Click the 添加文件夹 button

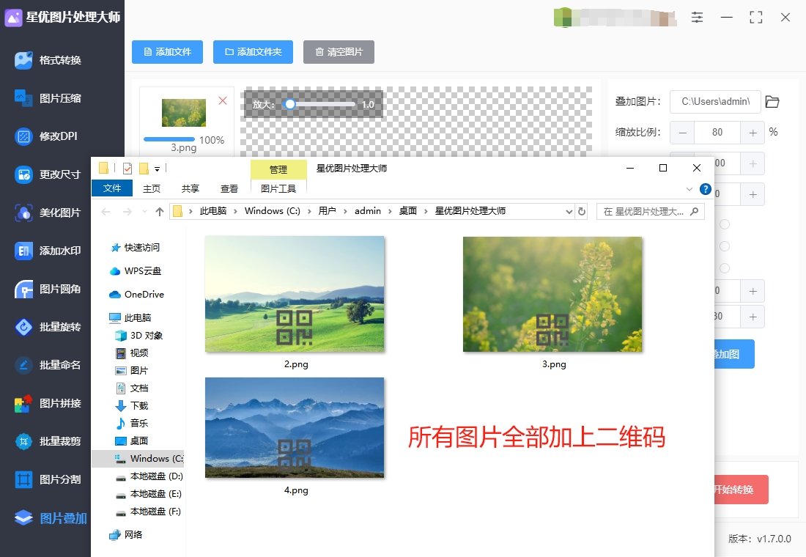[254, 52]
